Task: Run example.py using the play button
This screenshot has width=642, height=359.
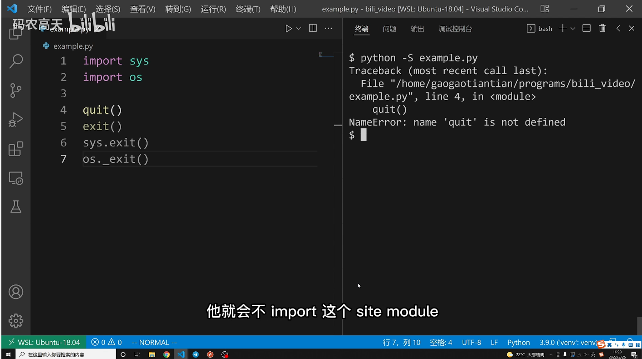Action: coord(289,28)
